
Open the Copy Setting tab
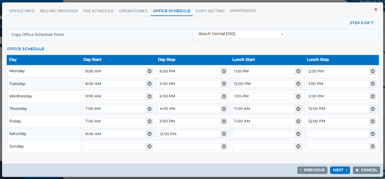(x=210, y=11)
